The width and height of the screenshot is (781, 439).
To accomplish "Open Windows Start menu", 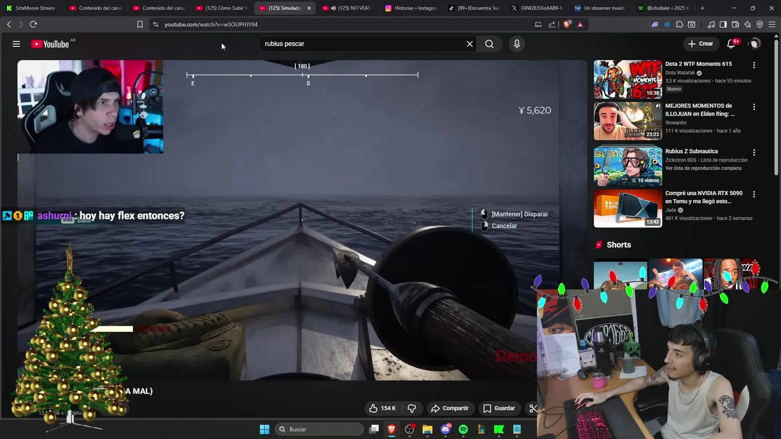I will tap(264, 429).
